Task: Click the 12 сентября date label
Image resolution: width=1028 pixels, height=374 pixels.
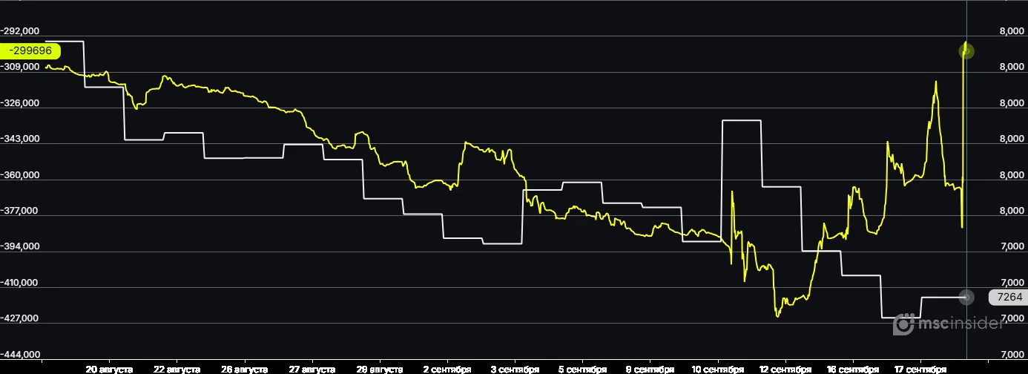Action: [785, 369]
